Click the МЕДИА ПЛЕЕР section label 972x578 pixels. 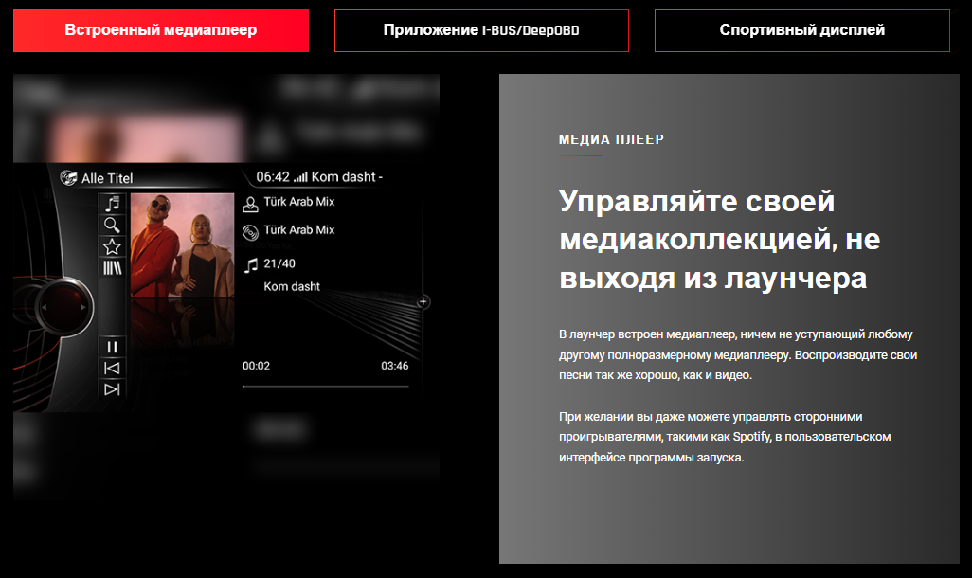tap(611, 139)
